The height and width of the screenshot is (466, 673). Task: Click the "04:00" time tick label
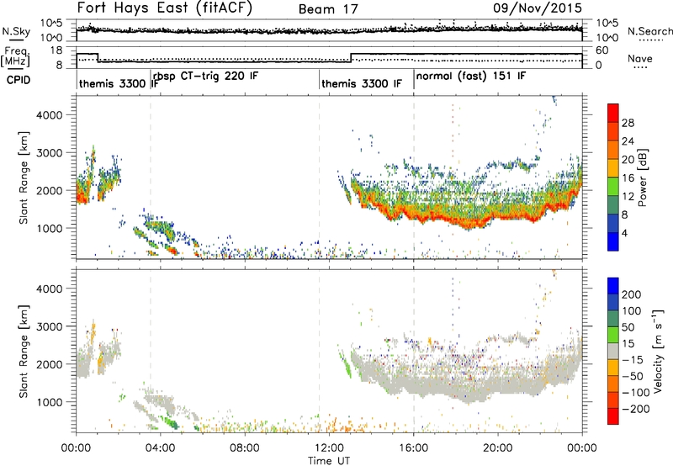[x=160, y=448]
